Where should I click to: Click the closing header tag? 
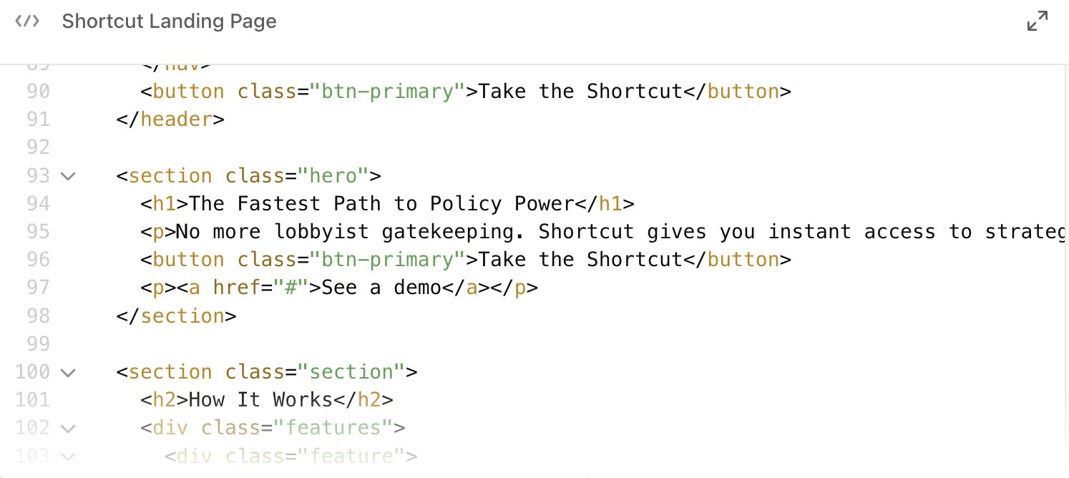[170, 119]
